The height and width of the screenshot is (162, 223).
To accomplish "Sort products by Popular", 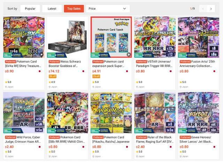I will point(30,9).
